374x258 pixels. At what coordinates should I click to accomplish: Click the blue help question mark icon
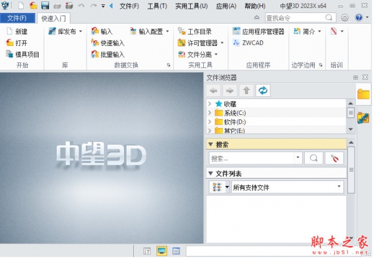pos(358,17)
